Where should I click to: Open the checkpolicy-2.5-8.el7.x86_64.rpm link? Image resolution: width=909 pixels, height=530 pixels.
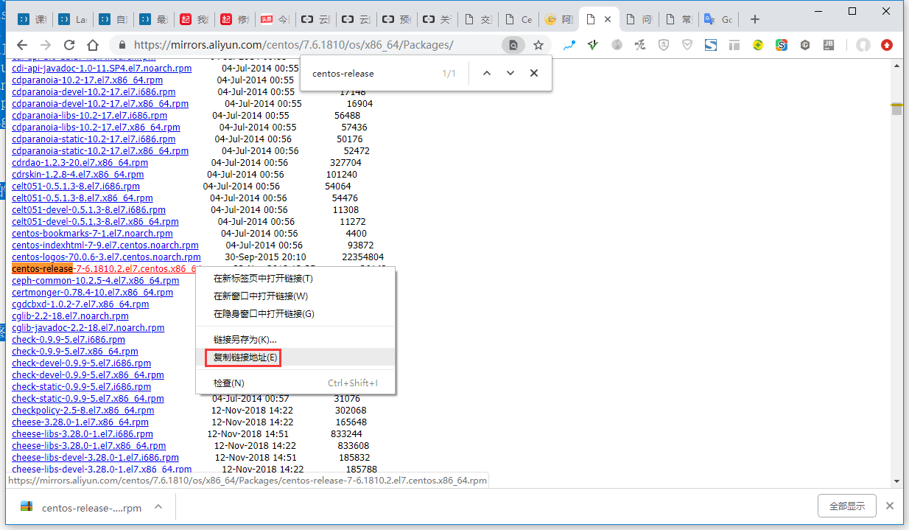pyautogui.click(x=83, y=411)
